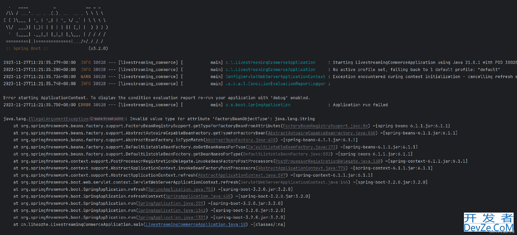Click the Create breakpoint hint
517x235 pixels.
[106, 119]
